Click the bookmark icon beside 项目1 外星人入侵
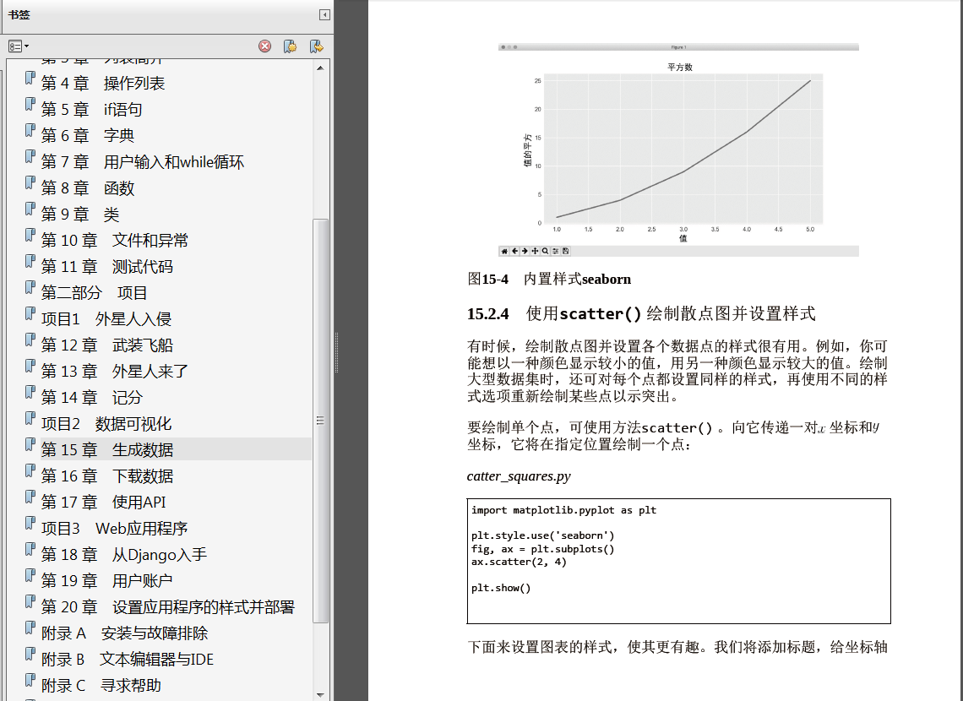Viewport: 963px width, 701px height. pyautogui.click(x=30, y=313)
